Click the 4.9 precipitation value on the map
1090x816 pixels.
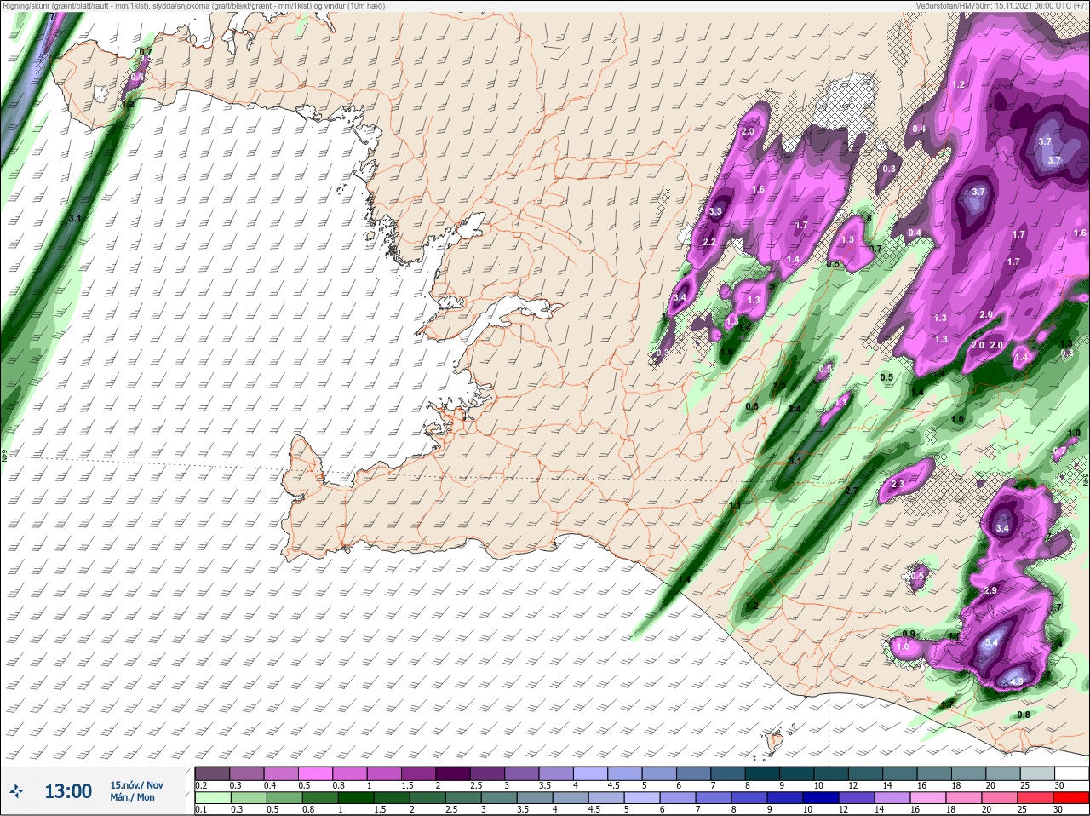pos(1015,681)
